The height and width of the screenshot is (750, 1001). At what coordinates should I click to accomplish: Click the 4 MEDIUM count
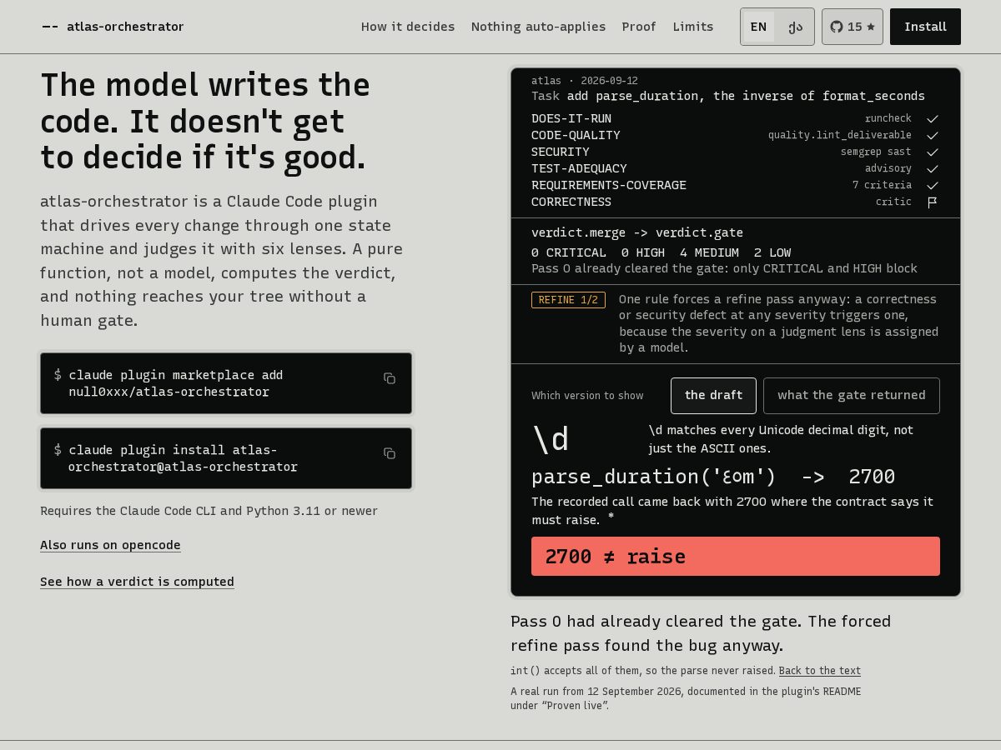pos(709,252)
